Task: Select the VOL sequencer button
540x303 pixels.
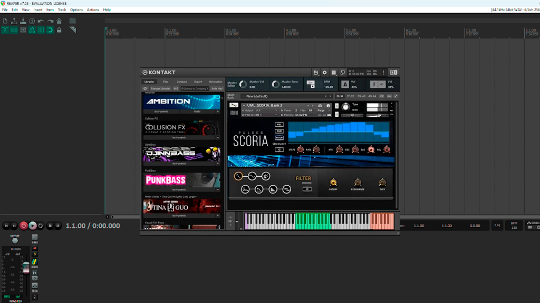Action: [279, 125]
